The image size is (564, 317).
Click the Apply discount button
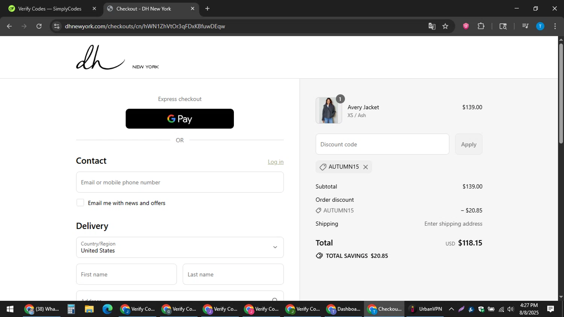pos(469,144)
